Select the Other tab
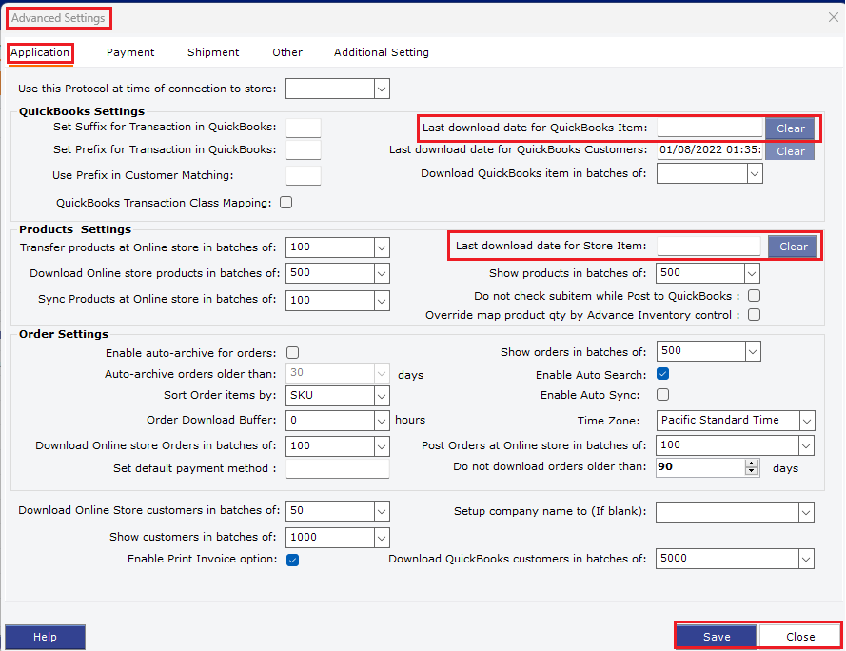 pyautogui.click(x=287, y=52)
